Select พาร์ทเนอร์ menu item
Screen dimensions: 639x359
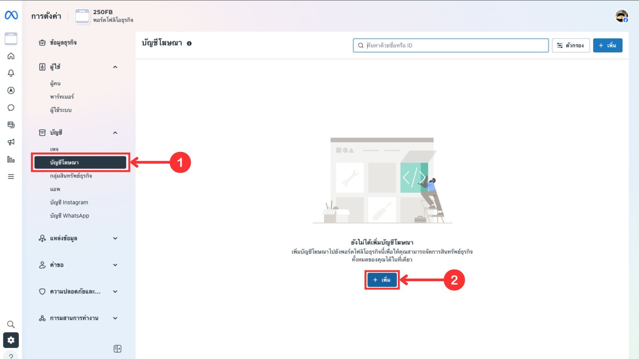pyautogui.click(x=62, y=97)
